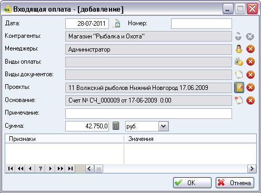Screen dimensions: 261x193
Task: Go to the next record
Action: pos(51,169)
